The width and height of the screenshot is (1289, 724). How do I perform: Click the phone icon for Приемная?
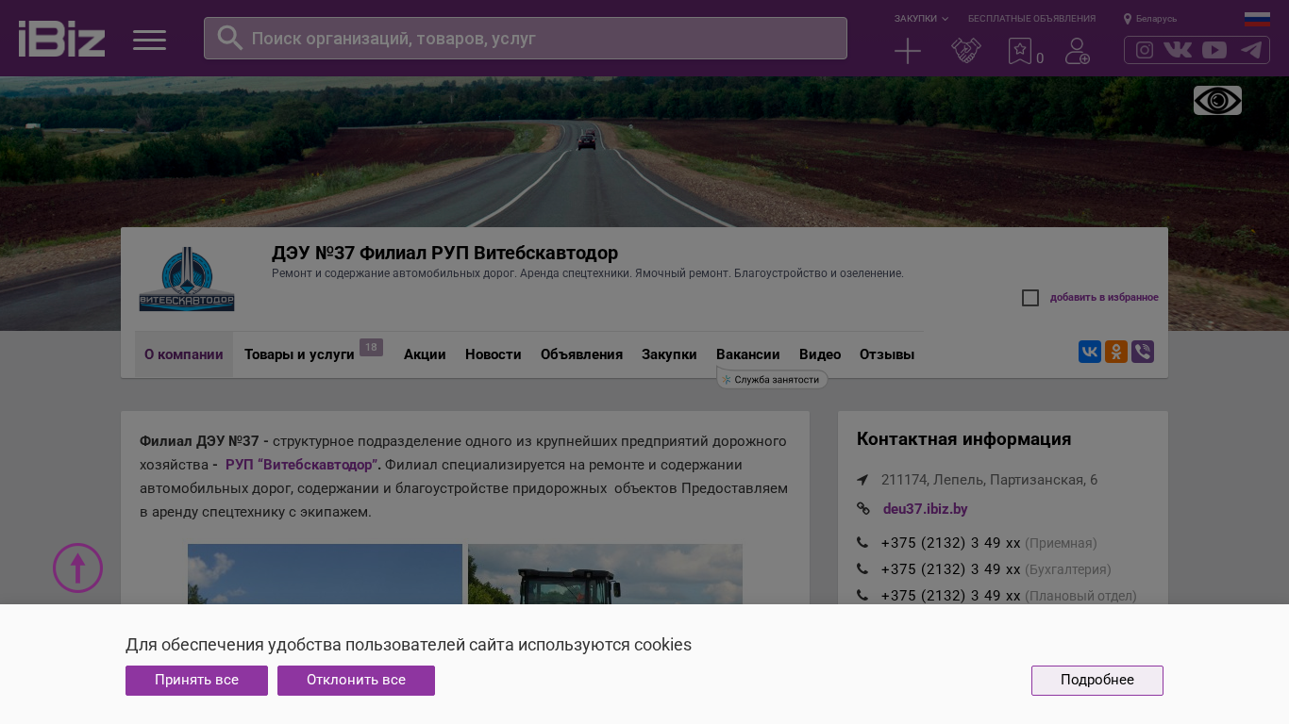(x=862, y=543)
